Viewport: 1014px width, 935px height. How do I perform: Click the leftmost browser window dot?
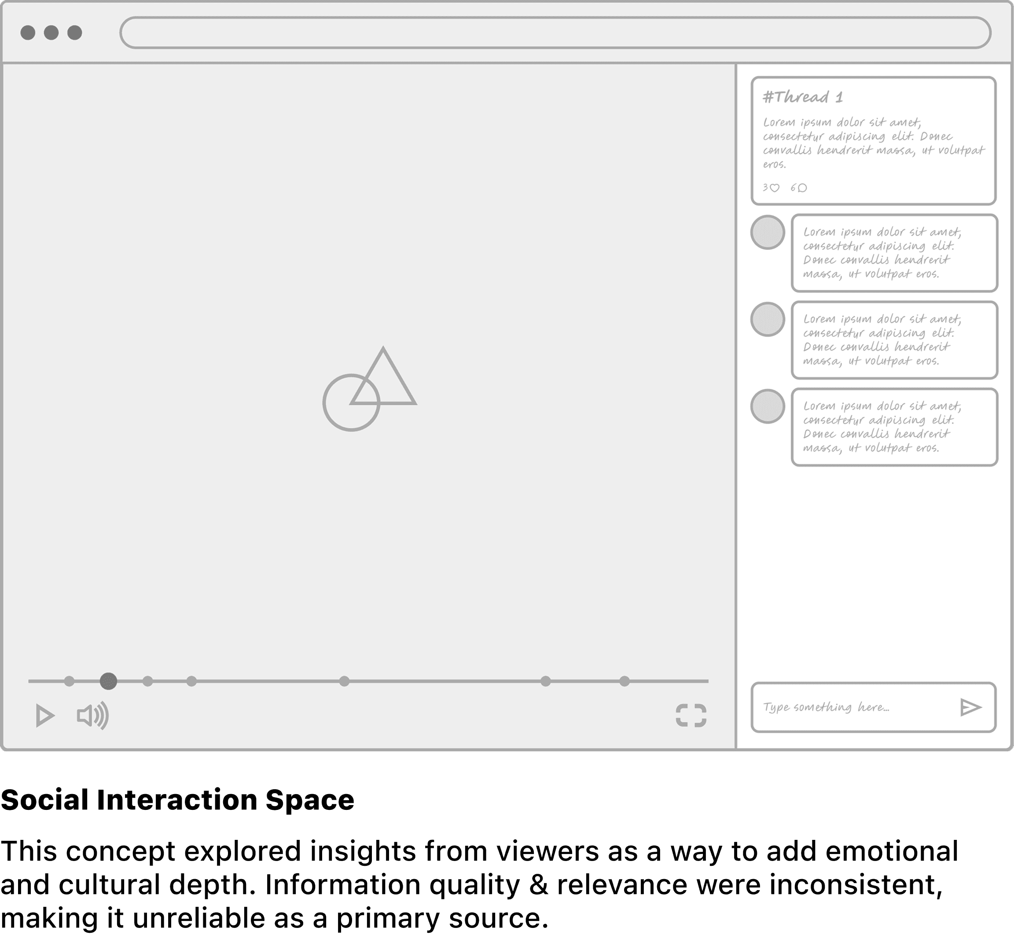tap(28, 33)
